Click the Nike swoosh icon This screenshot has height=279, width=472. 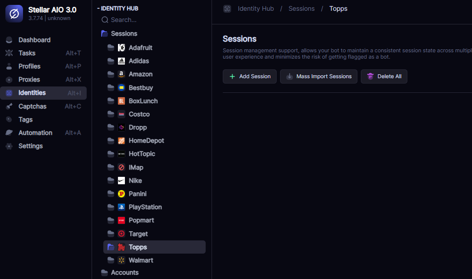(121, 180)
